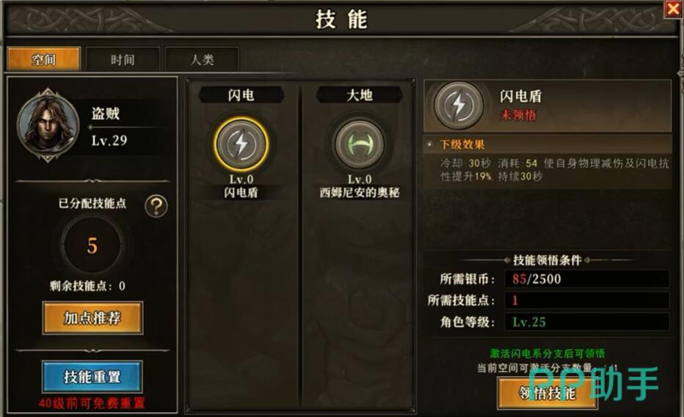The image size is (684, 417).
Task: Select the 西姆尼安的奥秘 earth skill icon
Action: (359, 144)
